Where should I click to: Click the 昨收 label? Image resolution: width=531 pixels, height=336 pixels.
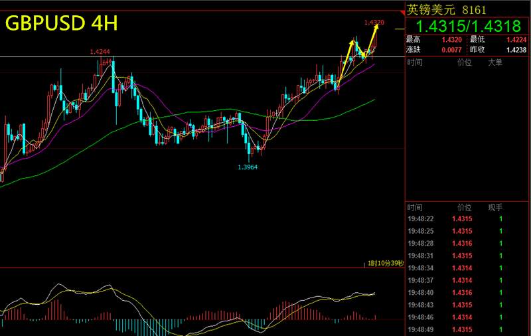477,49
